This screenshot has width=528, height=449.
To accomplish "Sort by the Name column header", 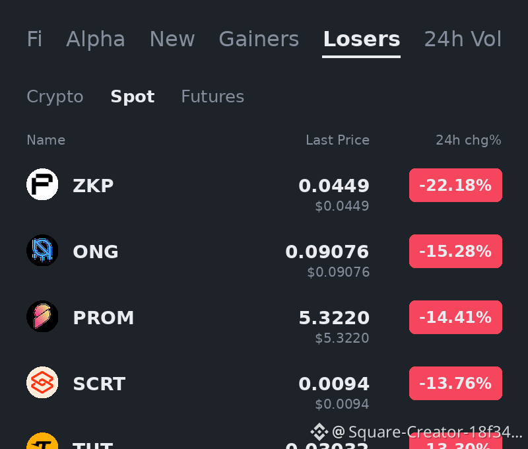I will [x=46, y=140].
